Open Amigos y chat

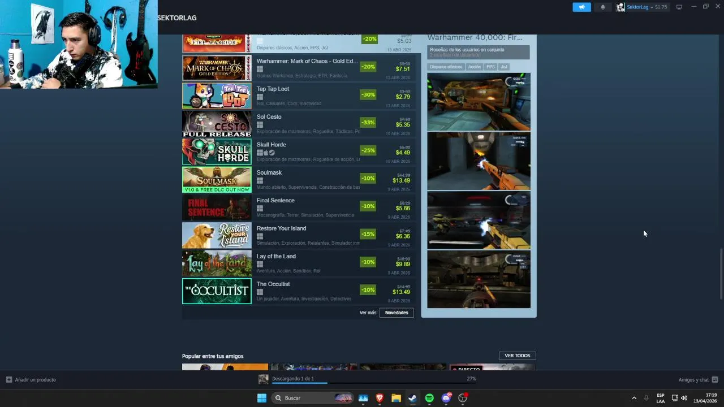click(698, 380)
